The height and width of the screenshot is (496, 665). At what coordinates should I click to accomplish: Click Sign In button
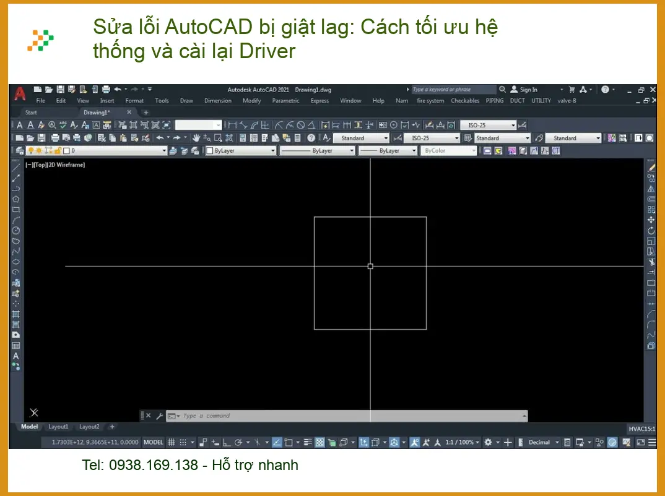(x=524, y=90)
